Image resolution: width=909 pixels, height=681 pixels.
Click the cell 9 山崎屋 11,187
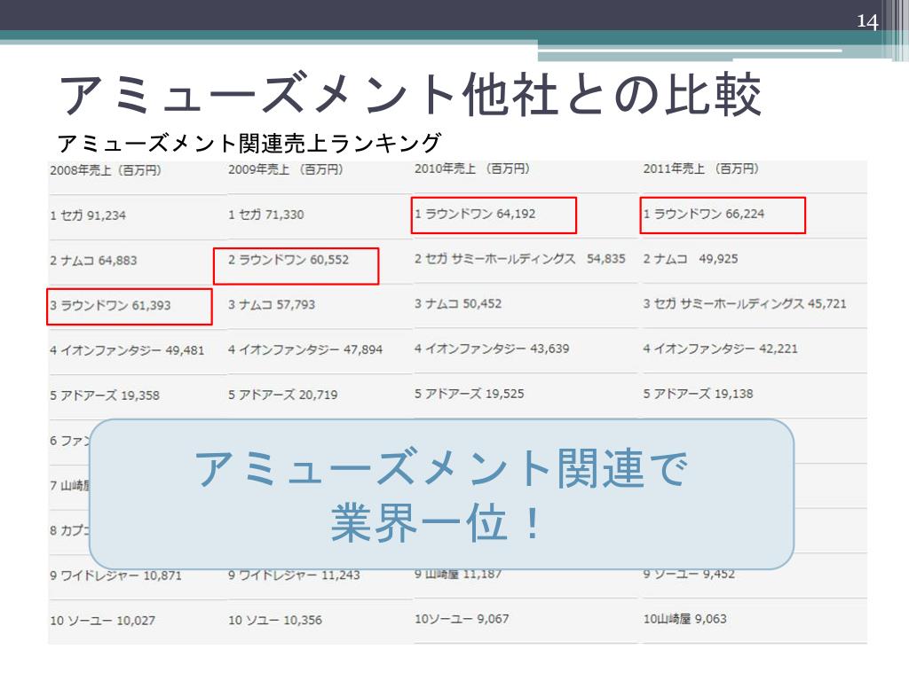[x=458, y=575]
